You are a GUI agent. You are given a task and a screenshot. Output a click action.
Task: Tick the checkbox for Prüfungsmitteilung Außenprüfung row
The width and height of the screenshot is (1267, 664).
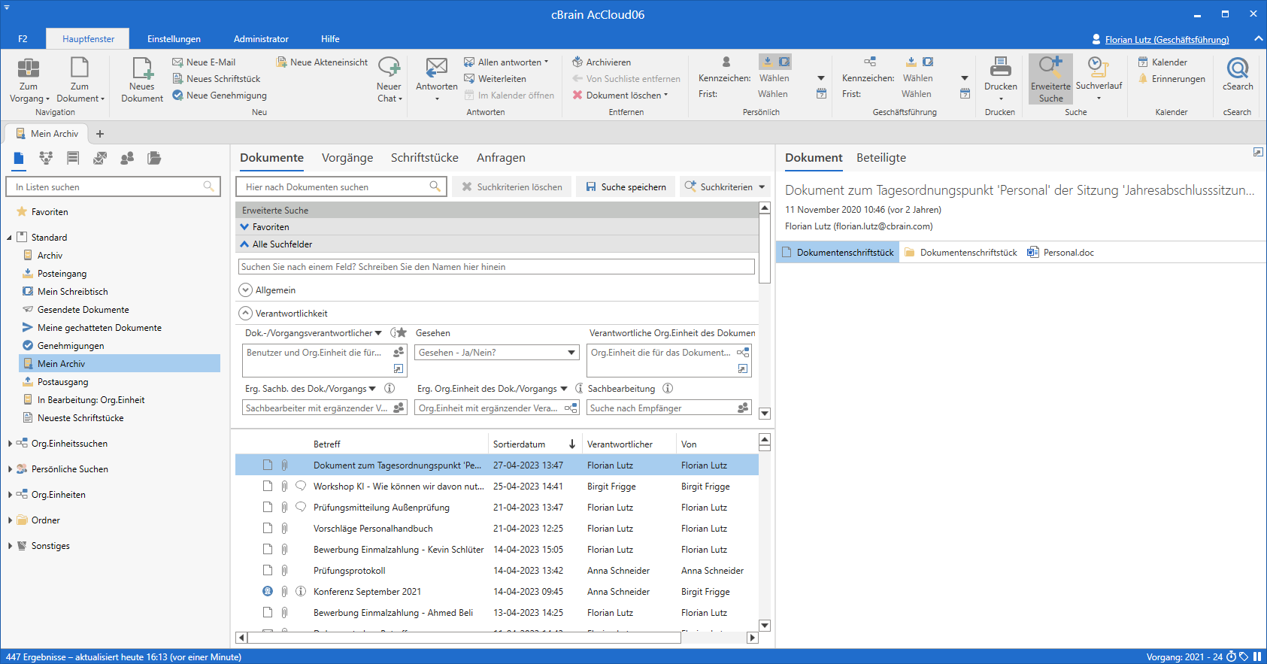point(268,508)
